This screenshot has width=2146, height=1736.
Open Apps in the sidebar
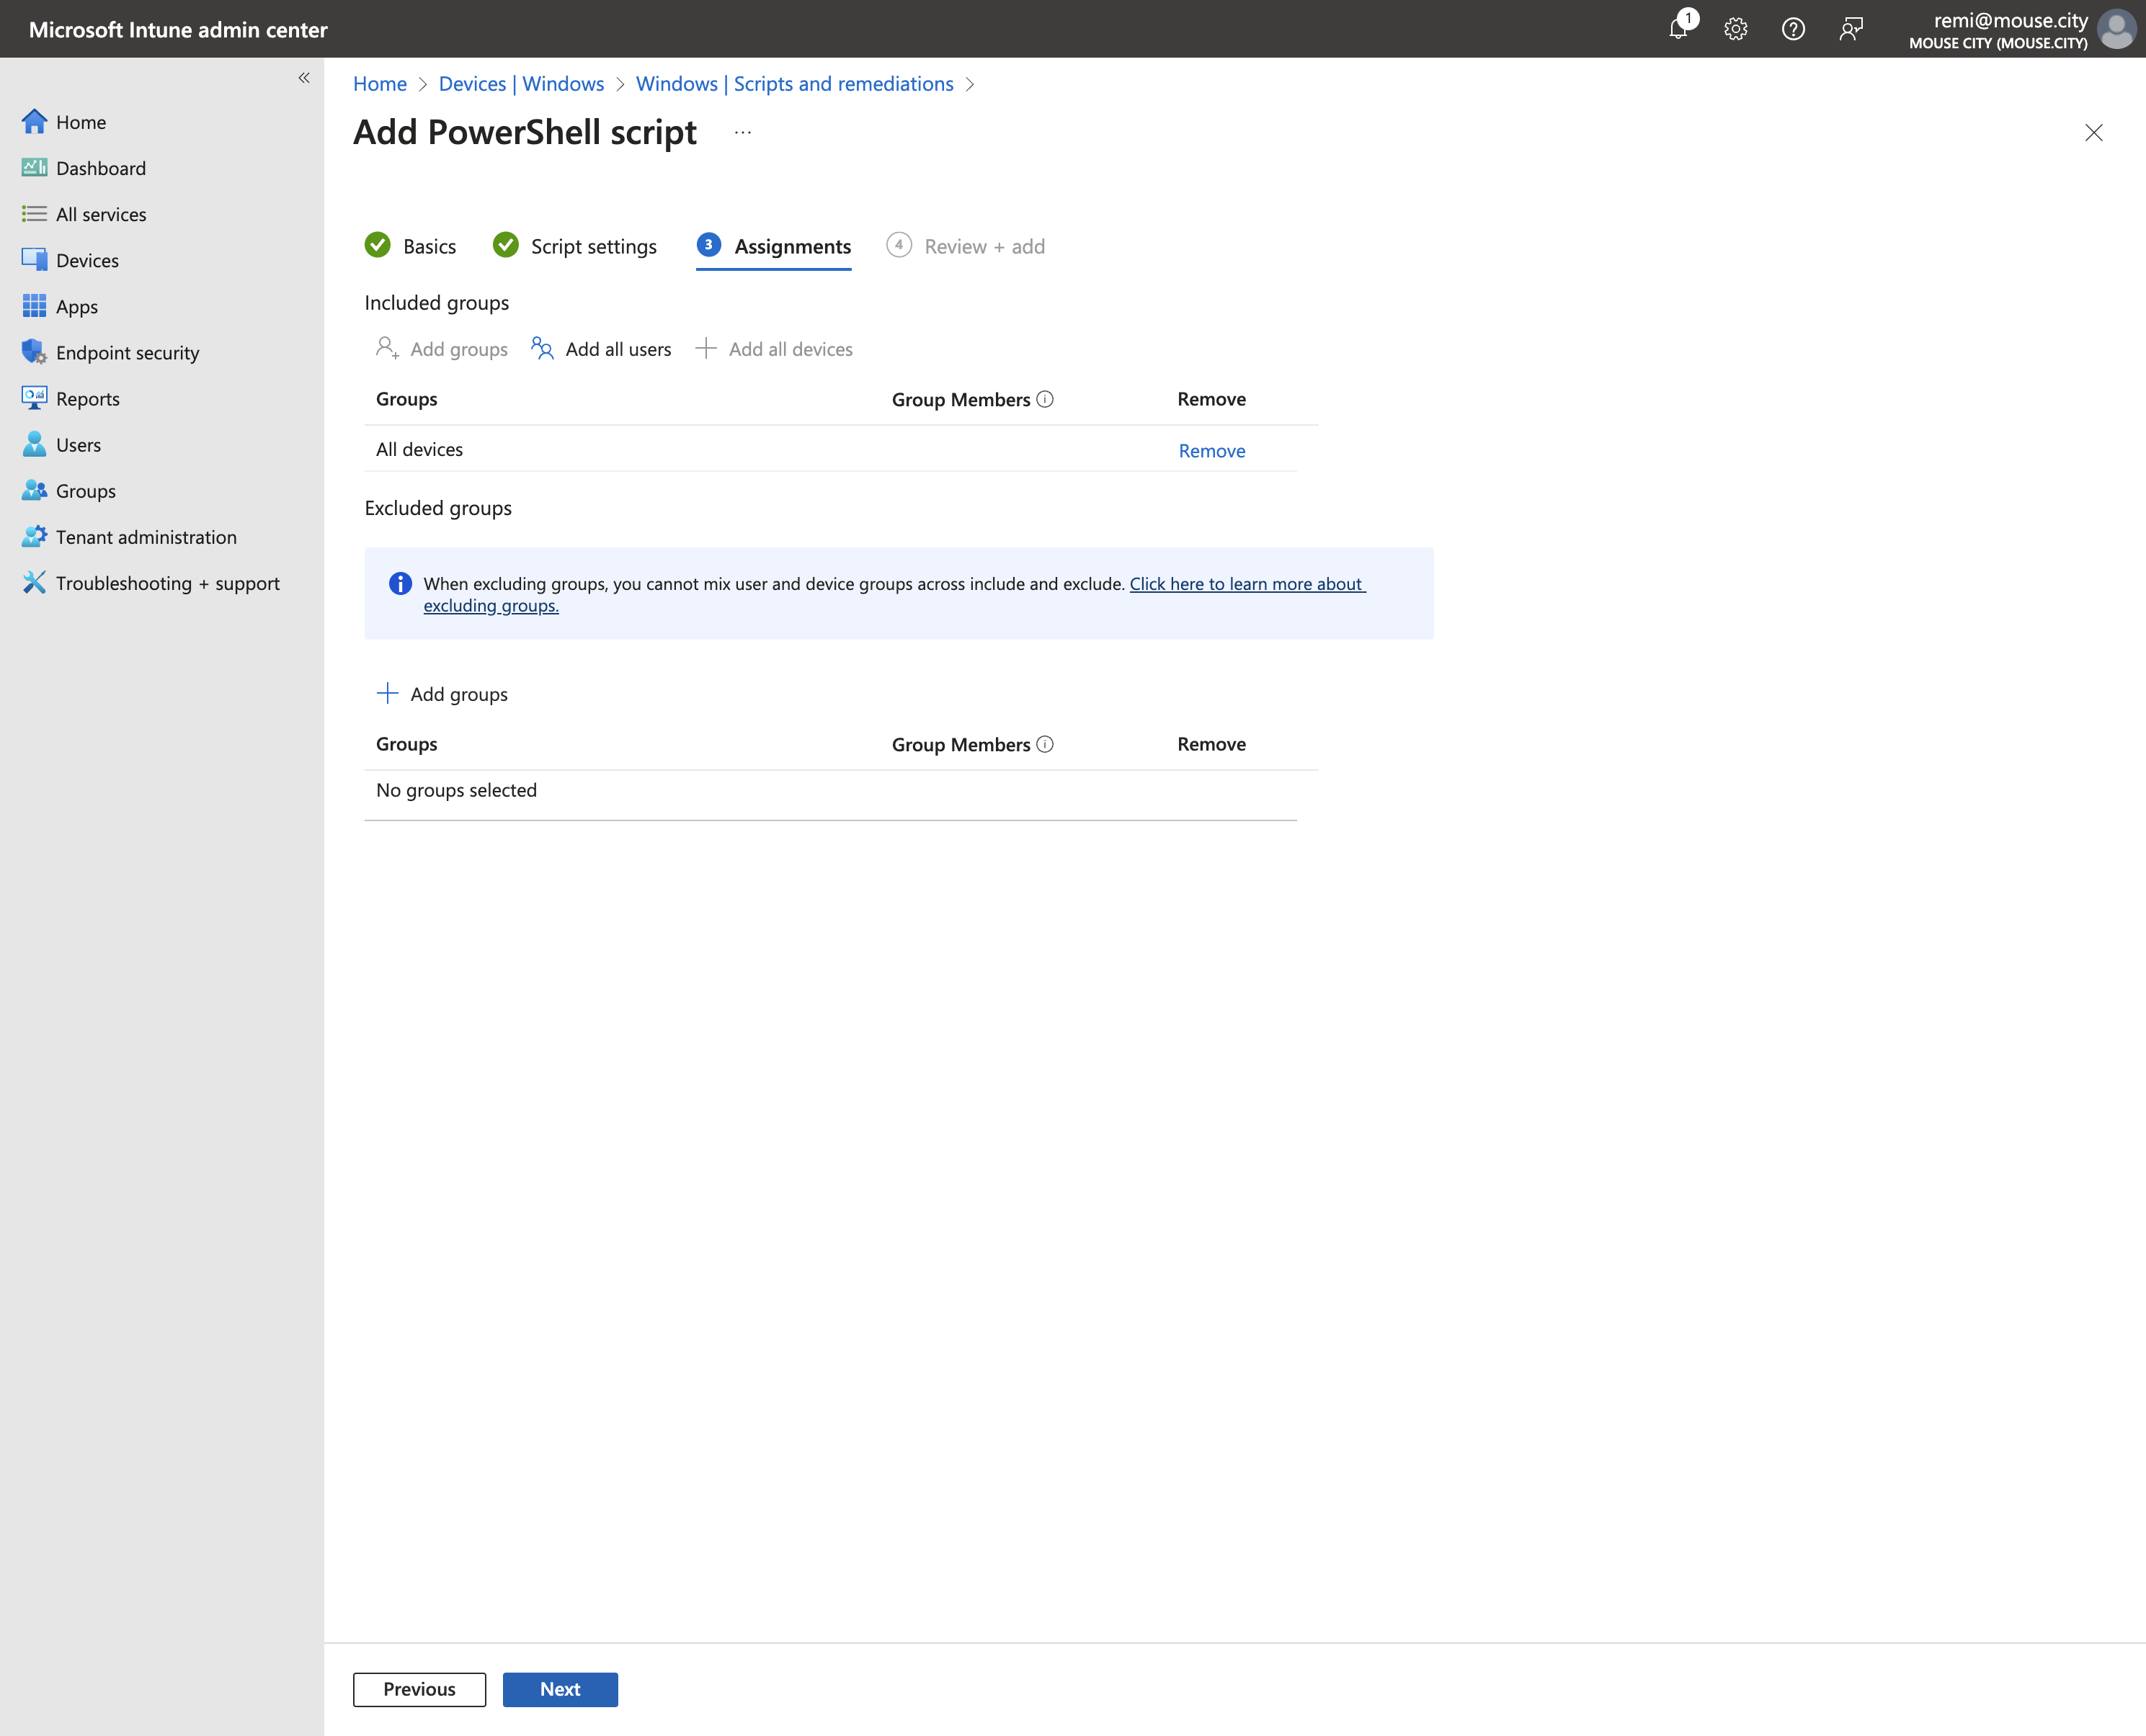coord(60,306)
